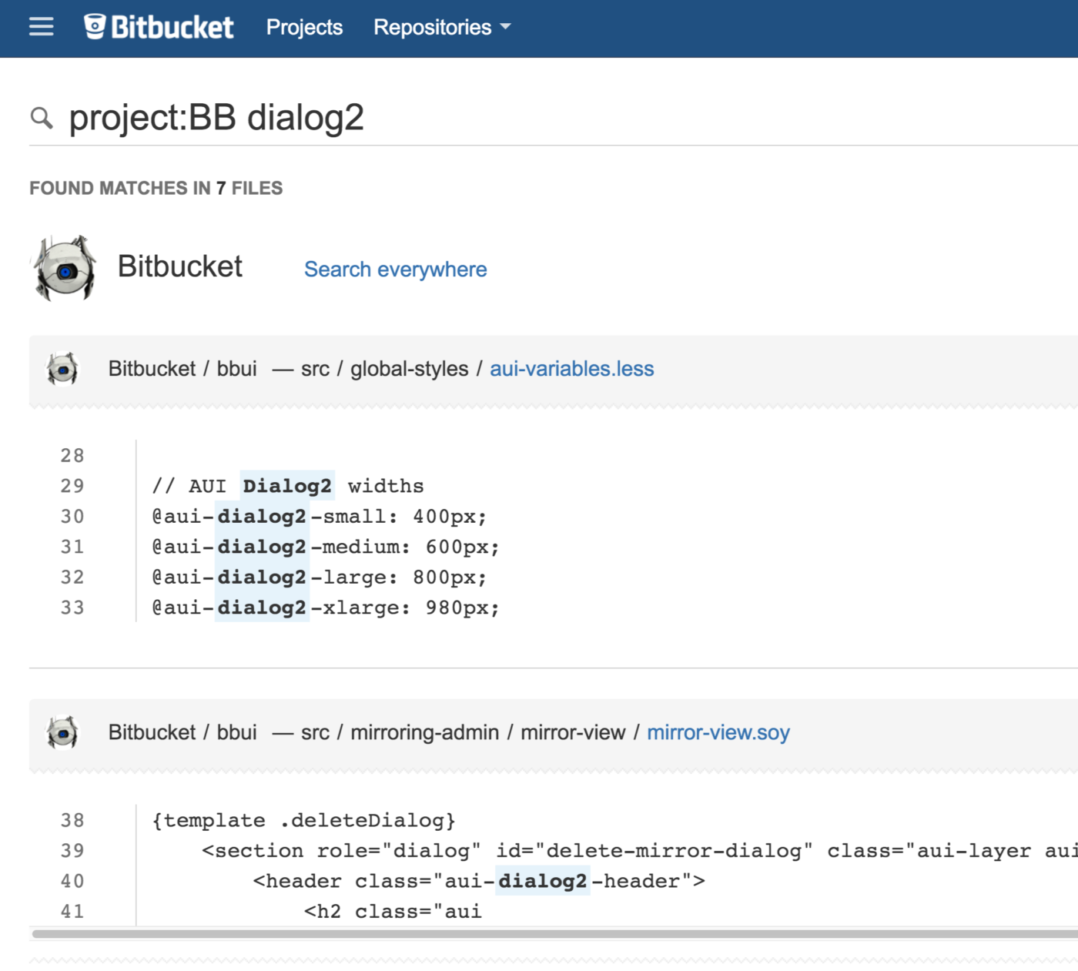Open the mirror-view.soy file link
This screenshot has height=971, width=1078.
(718, 732)
